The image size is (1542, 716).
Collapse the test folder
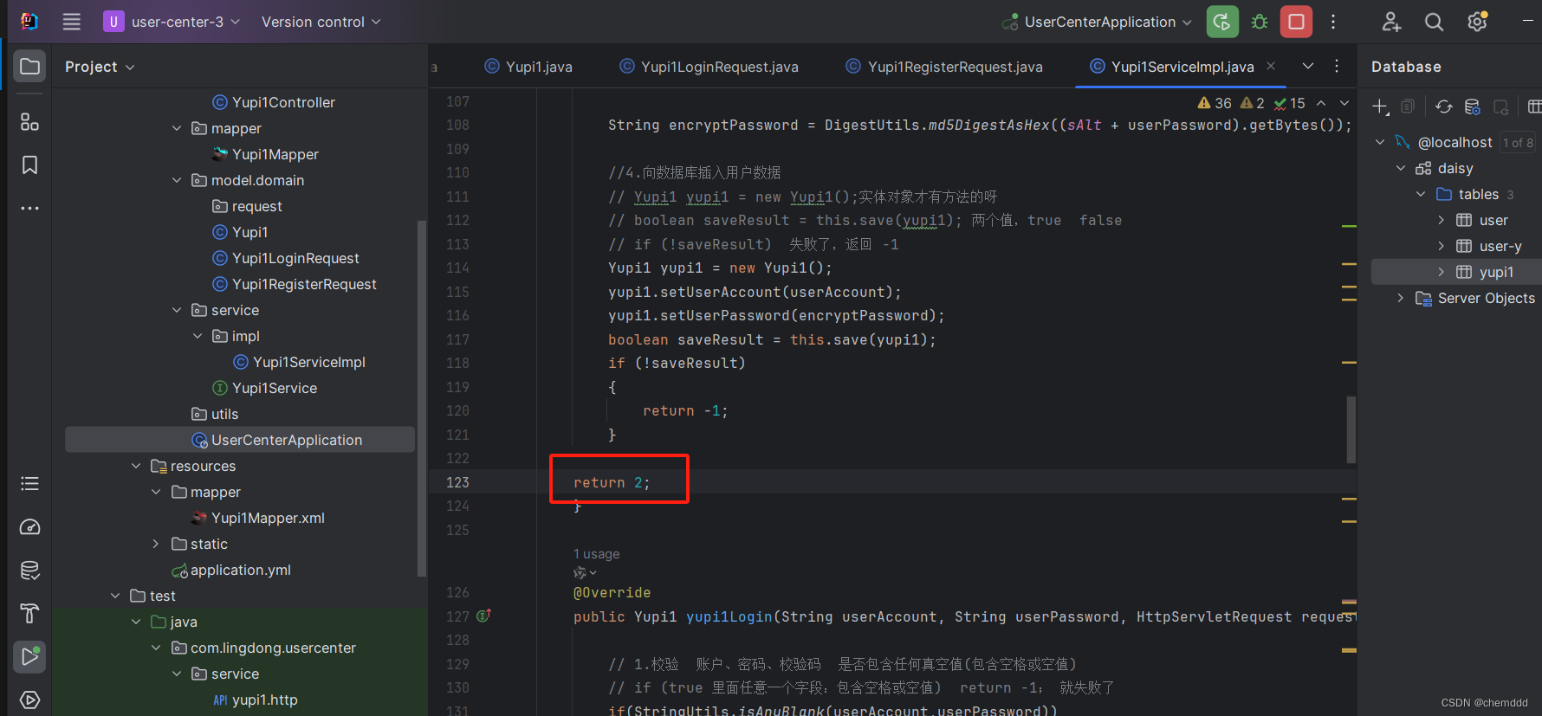coord(115,596)
